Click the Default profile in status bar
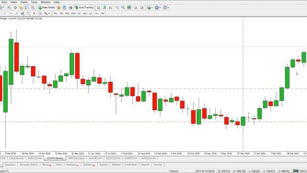 tap(174, 171)
